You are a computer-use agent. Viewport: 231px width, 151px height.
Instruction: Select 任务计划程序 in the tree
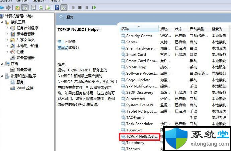[x=27, y=28]
